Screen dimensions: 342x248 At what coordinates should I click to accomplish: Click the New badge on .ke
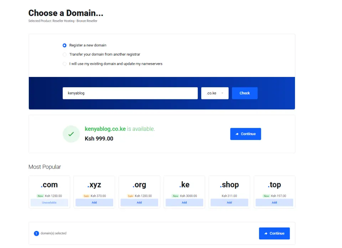176,196
